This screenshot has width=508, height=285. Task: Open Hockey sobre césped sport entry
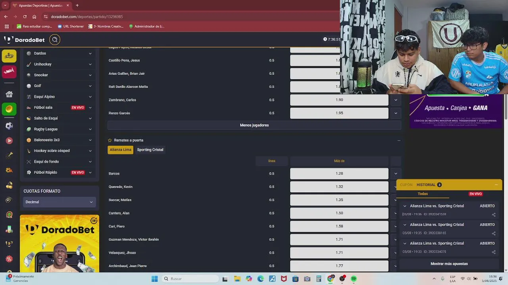[x=59, y=151]
